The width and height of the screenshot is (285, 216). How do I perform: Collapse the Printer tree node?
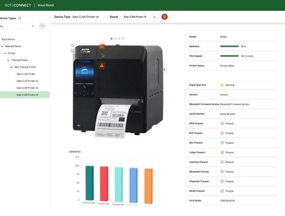(x=5, y=53)
